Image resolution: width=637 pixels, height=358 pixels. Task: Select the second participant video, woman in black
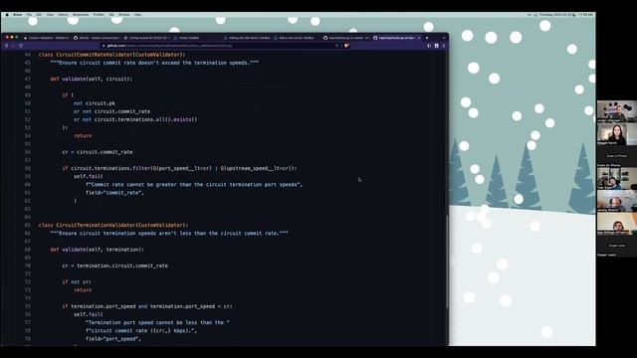click(617, 134)
